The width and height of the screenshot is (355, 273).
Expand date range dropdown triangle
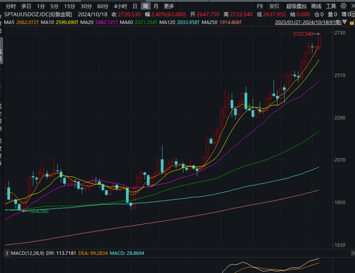345,22
